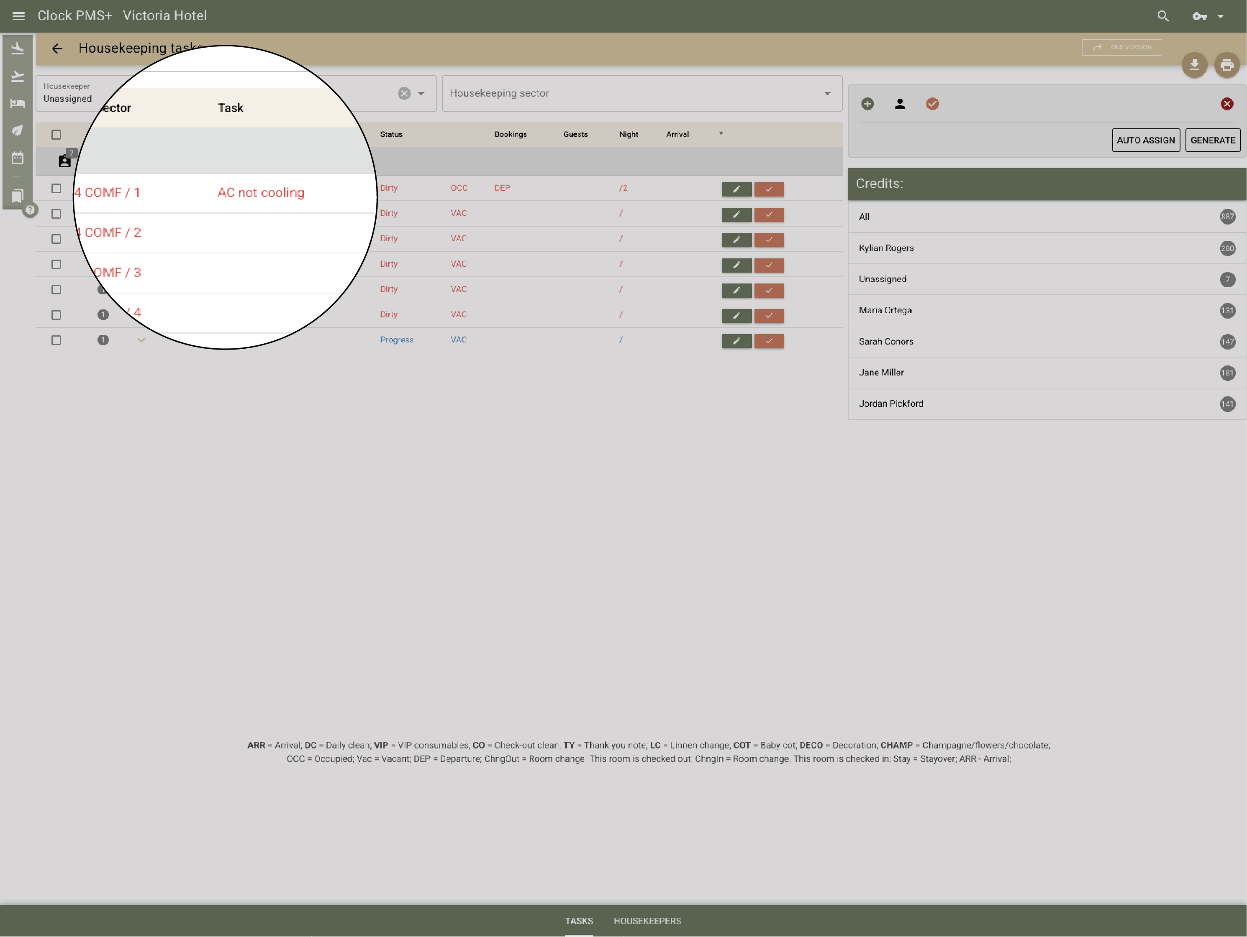Expand the Housekeeper filter dropdown arrow
This screenshot has height=937, width=1247.
click(420, 93)
